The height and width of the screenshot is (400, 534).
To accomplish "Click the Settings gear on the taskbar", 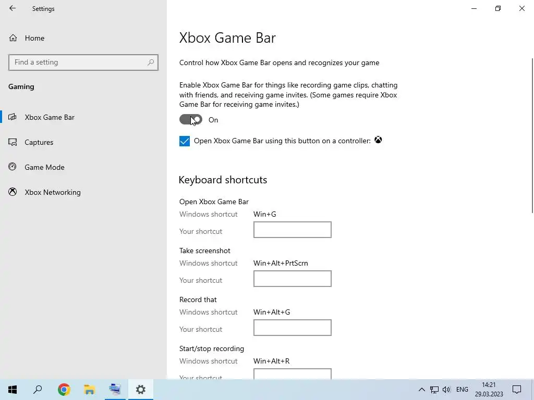I will 141,390.
